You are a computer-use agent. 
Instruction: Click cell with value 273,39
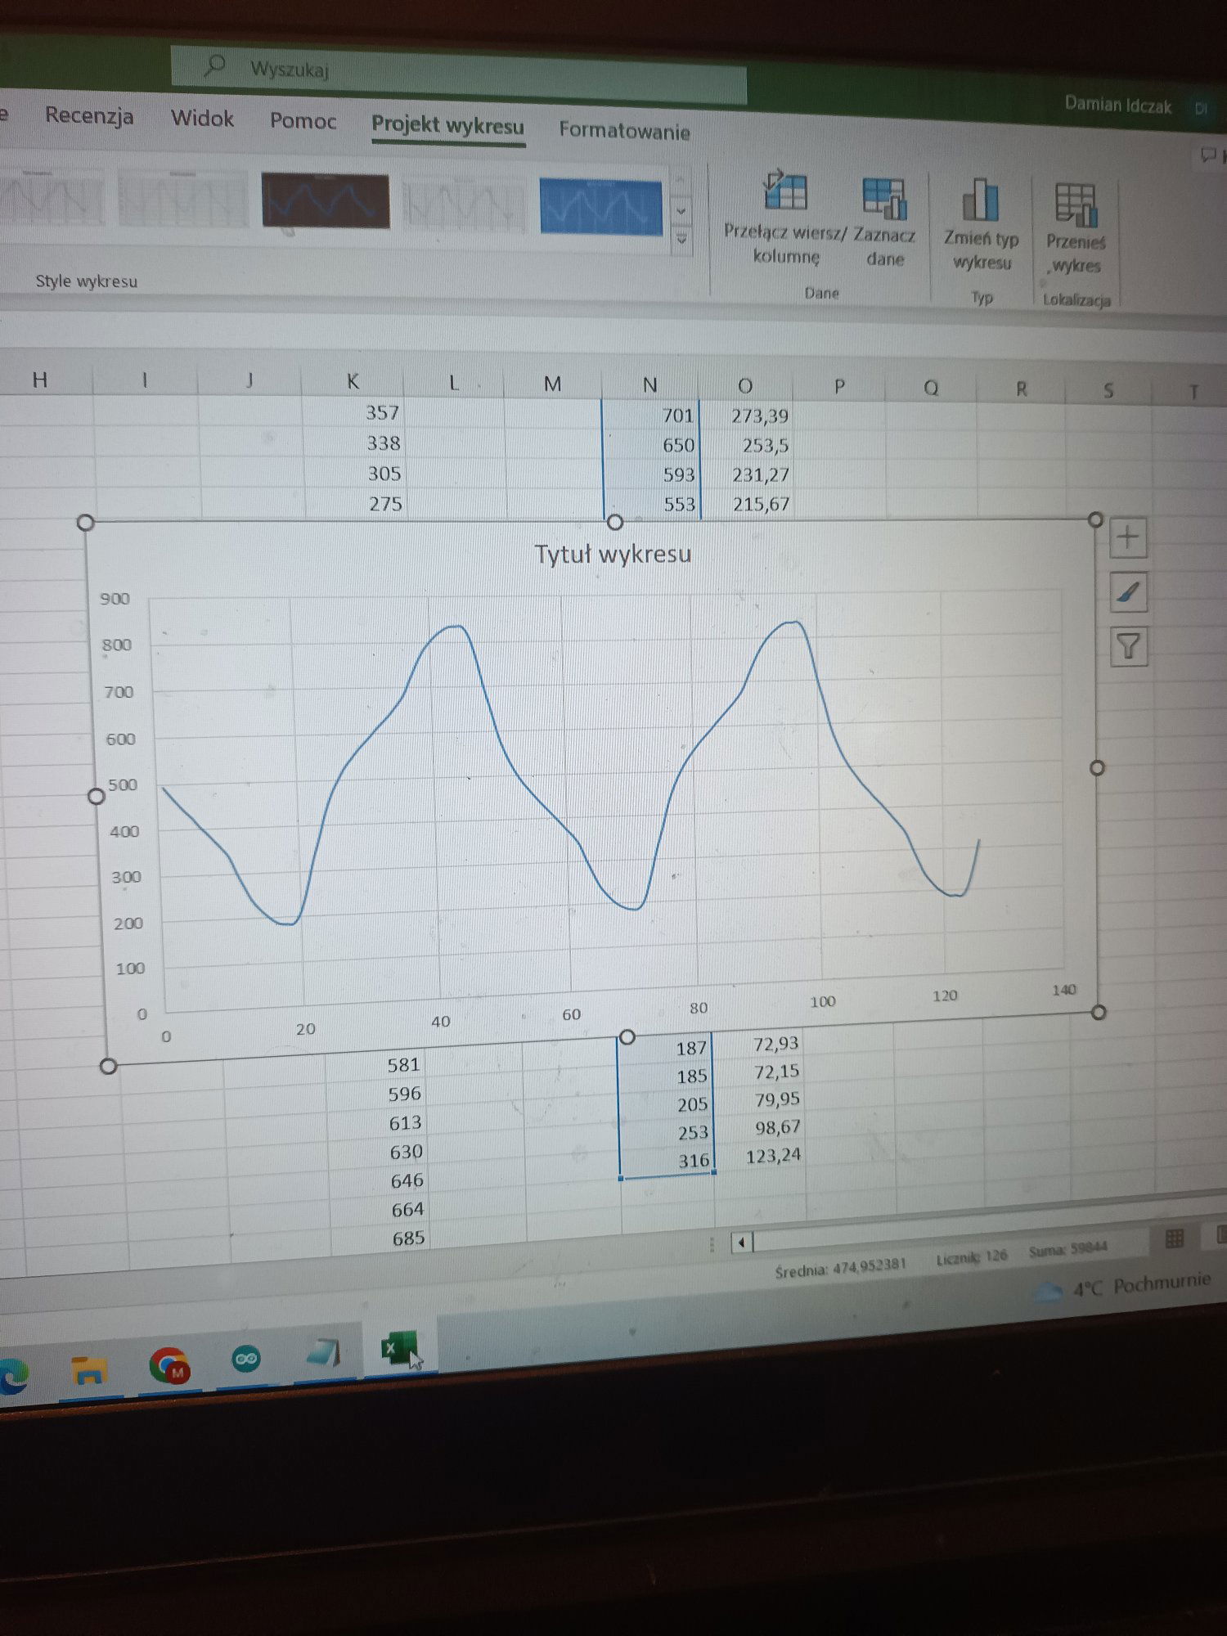pyautogui.click(x=746, y=416)
